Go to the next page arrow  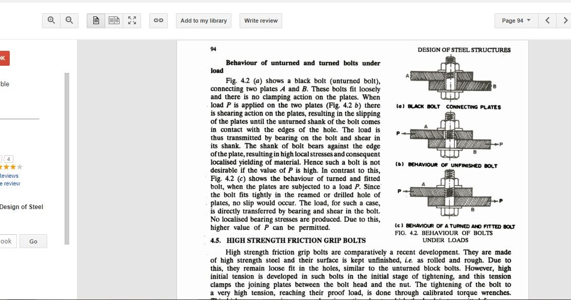click(564, 21)
